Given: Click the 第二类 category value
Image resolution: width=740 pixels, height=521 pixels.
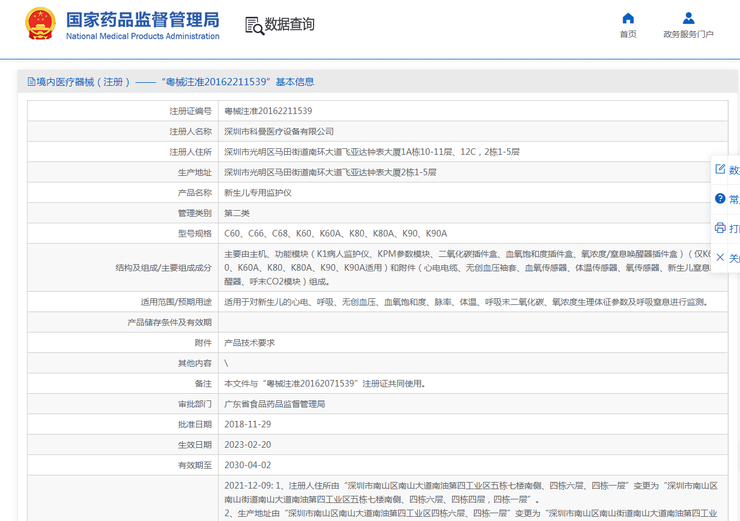Looking at the screenshot, I should pyautogui.click(x=237, y=213).
